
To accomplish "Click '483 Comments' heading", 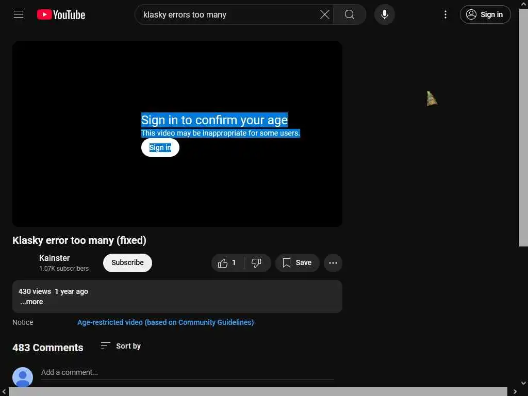I will 48,348.
